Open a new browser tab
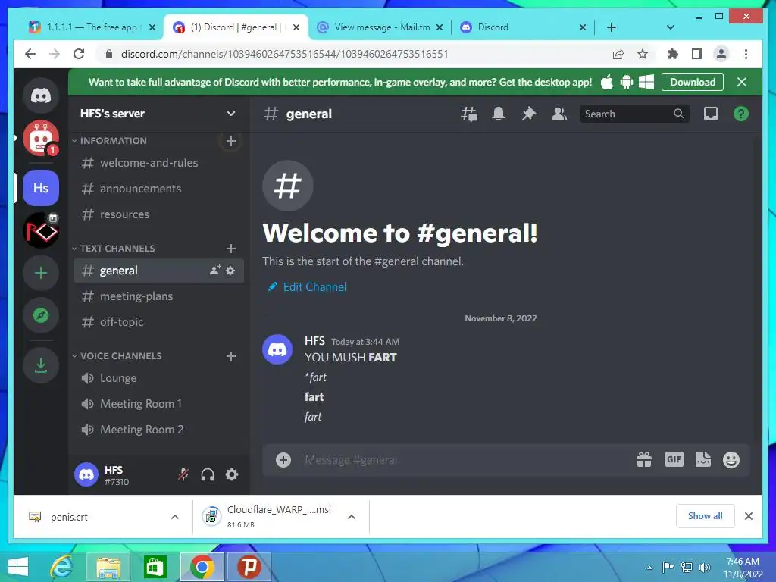Viewport: 776px width, 582px height. click(612, 27)
